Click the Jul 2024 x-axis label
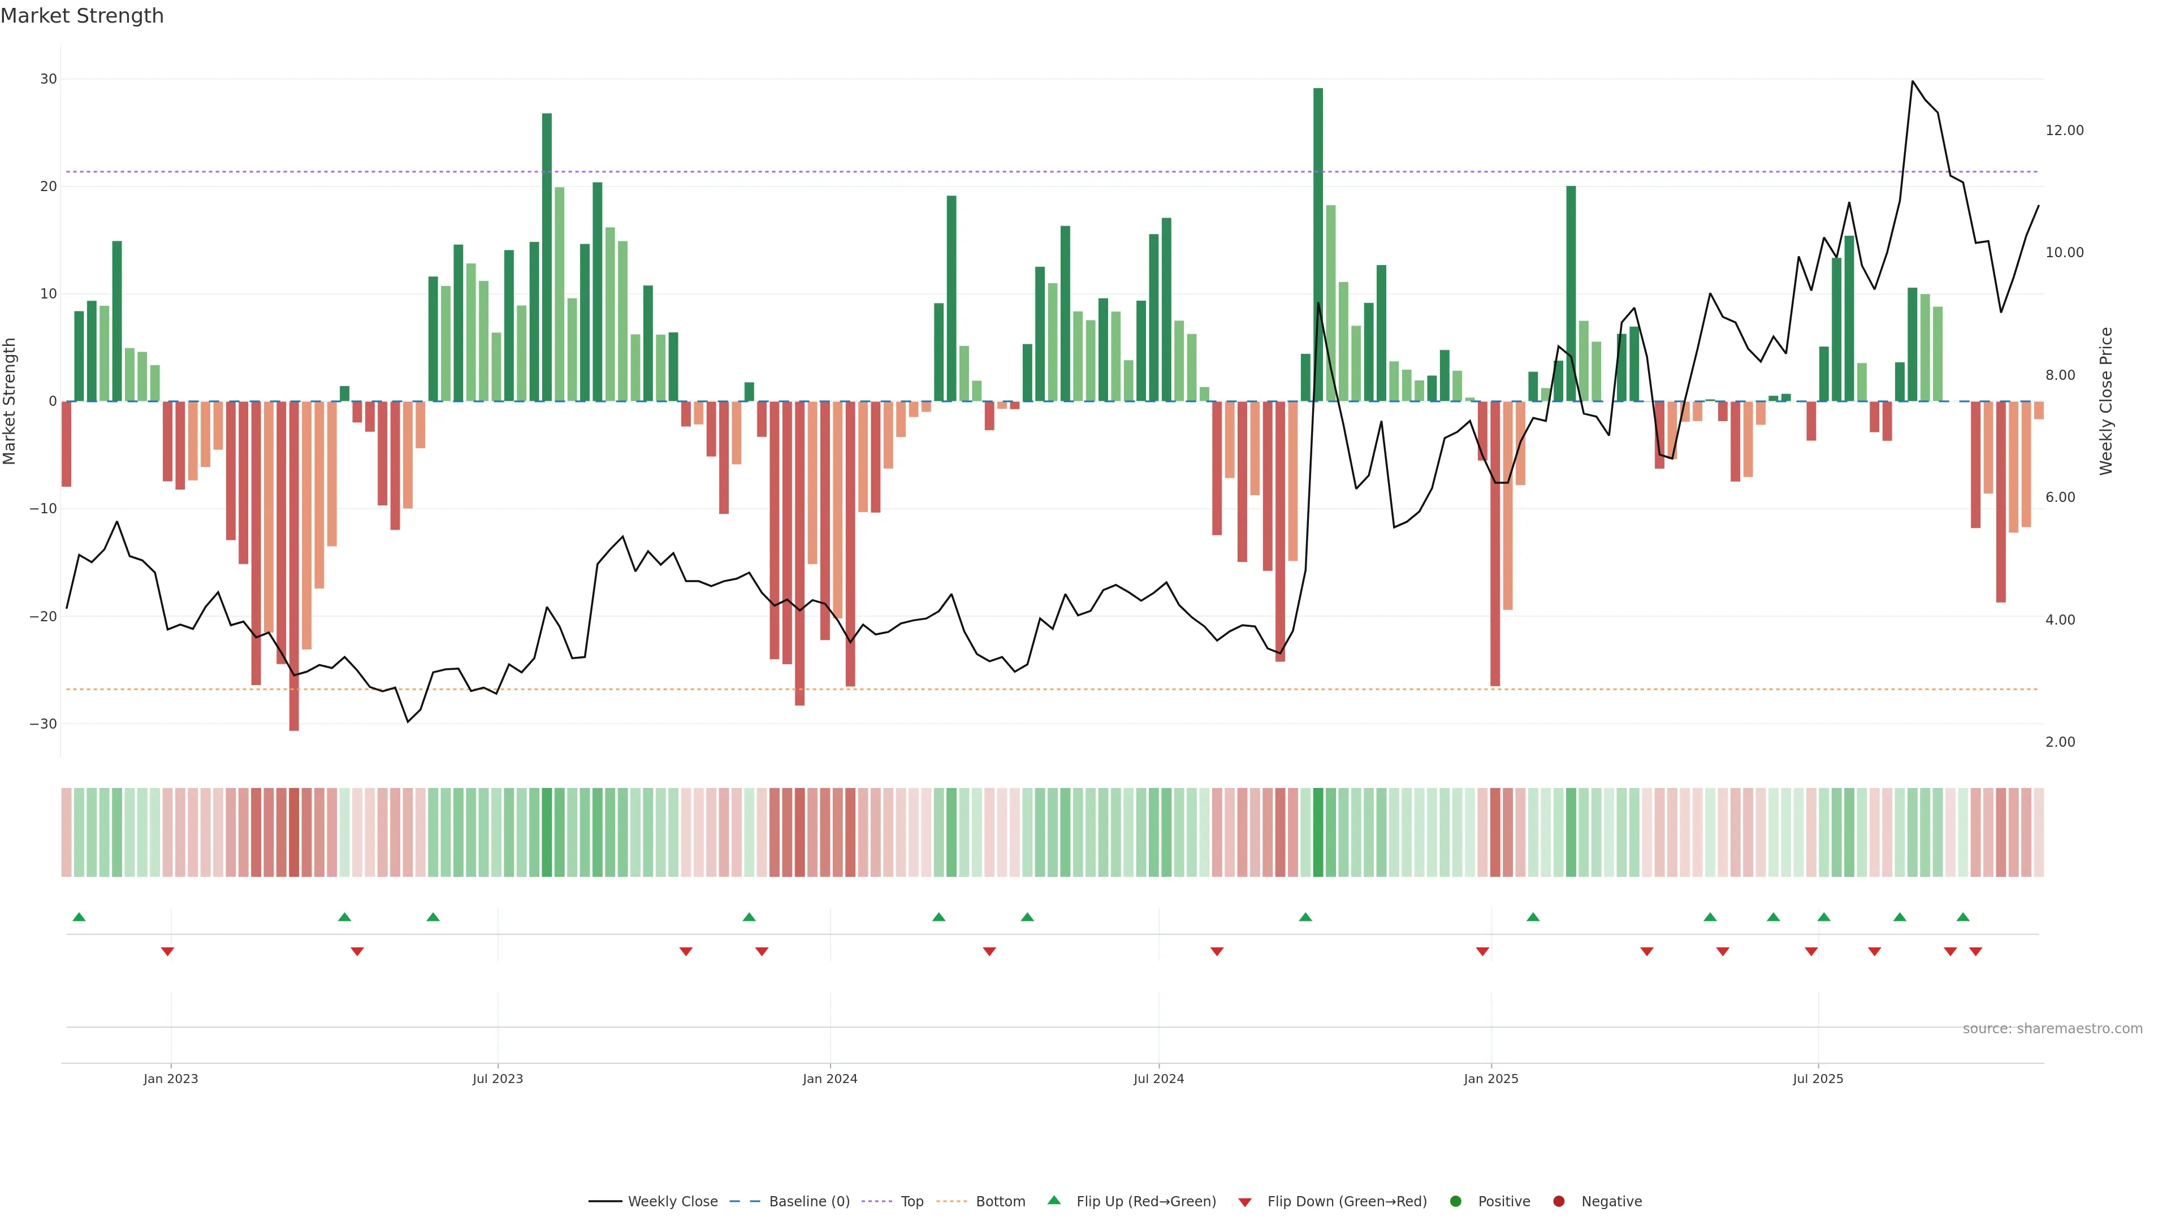Viewport: 2171px width, 1221px height. 1158,1079
